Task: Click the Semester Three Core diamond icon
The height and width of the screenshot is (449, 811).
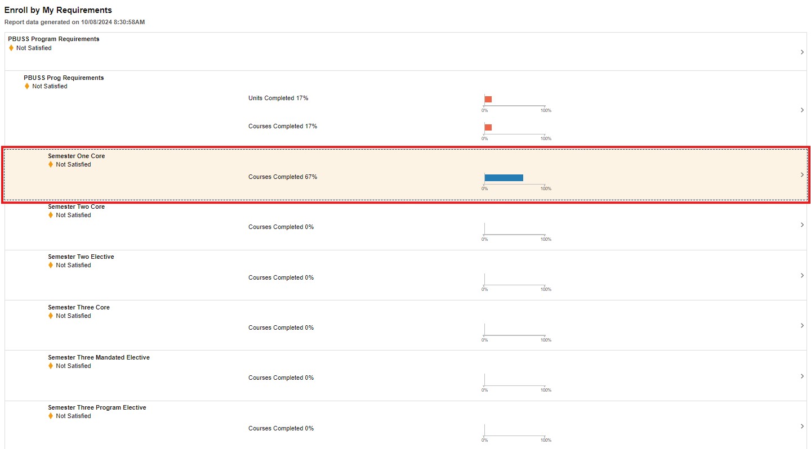Action: pos(51,316)
